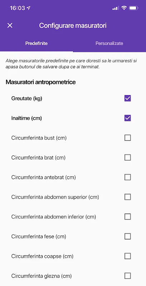The width and height of the screenshot is (146, 286).
Task: Tap the Greutate (kg) label
Action: tap(26, 99)
